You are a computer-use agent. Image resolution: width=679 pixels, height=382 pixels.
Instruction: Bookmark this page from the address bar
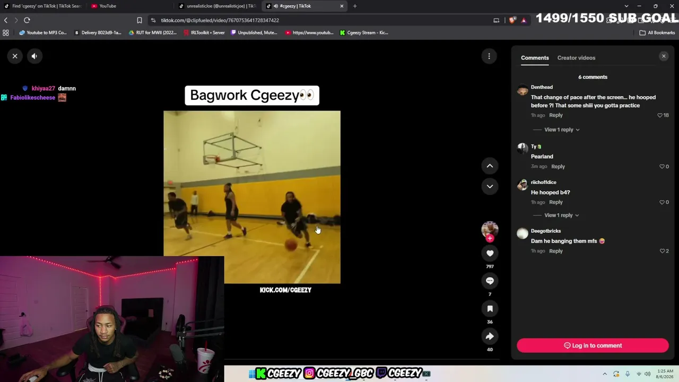point(139,20)
